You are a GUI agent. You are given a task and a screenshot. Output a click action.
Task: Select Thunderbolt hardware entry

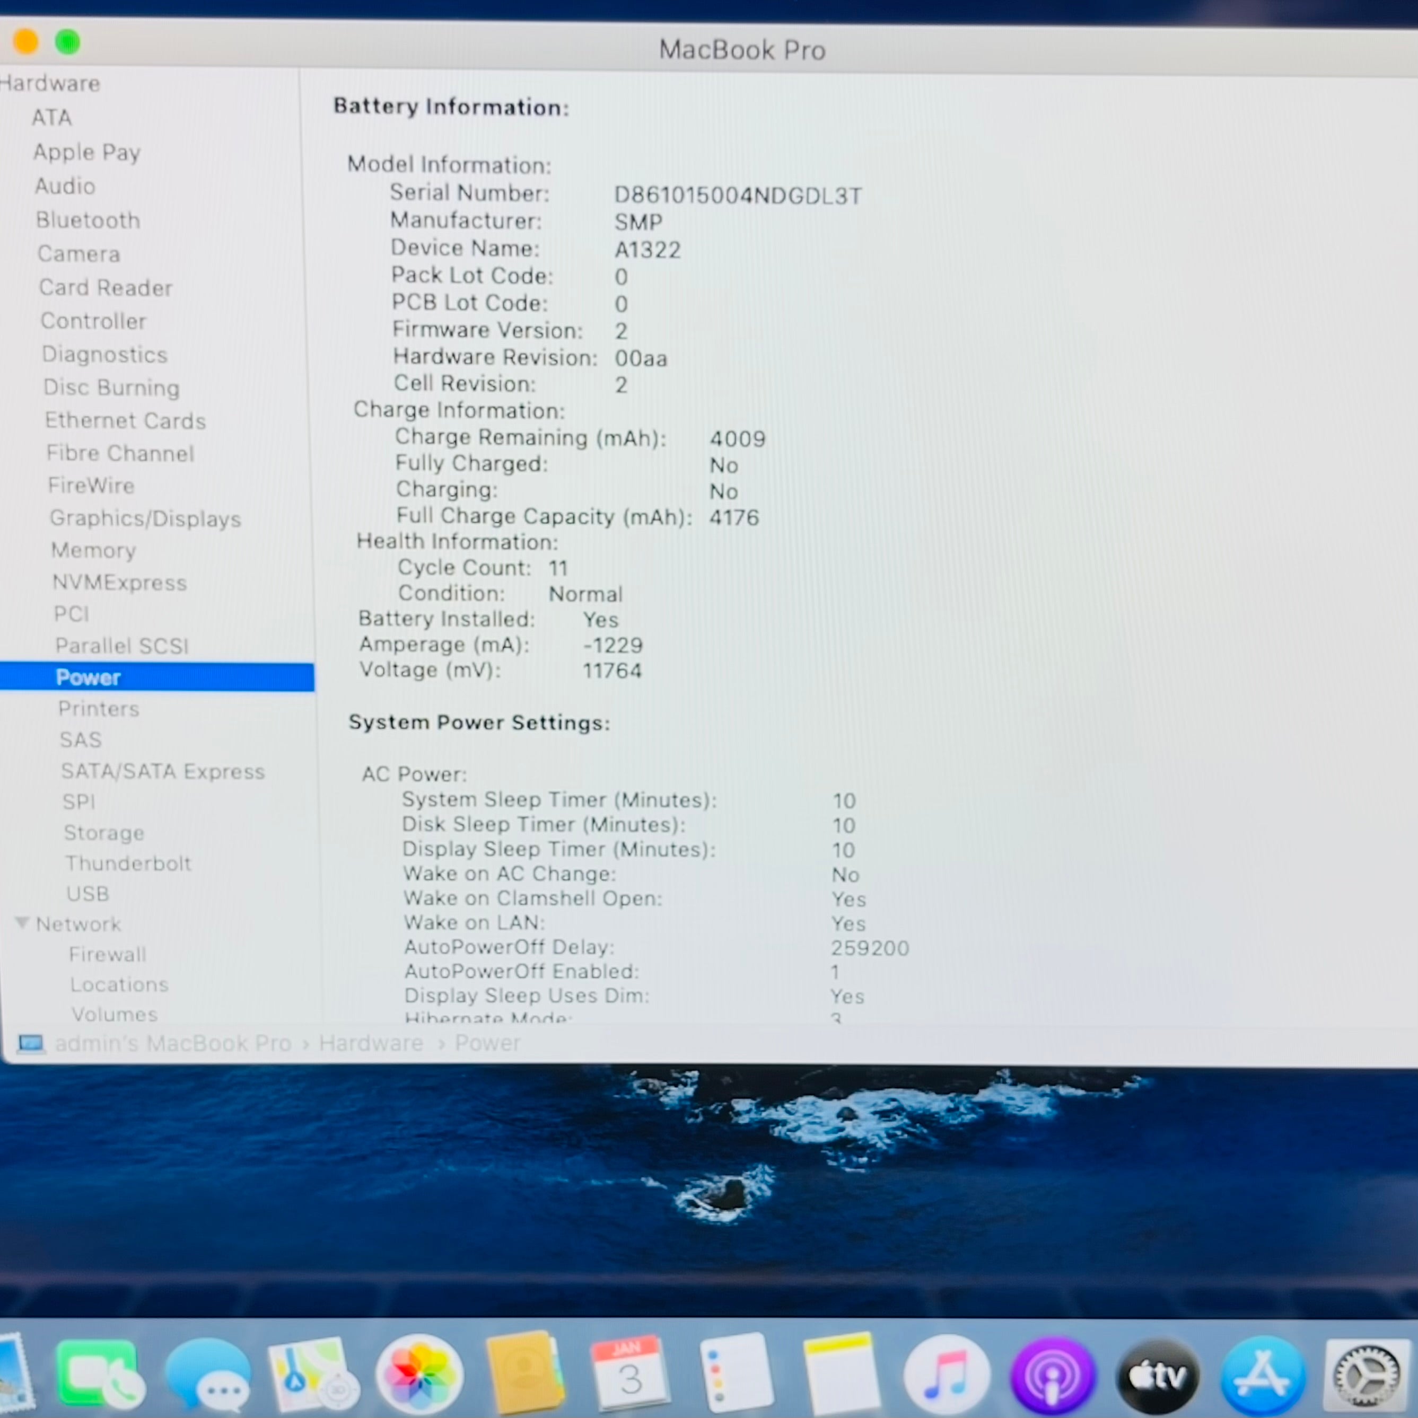pos(128,863)
